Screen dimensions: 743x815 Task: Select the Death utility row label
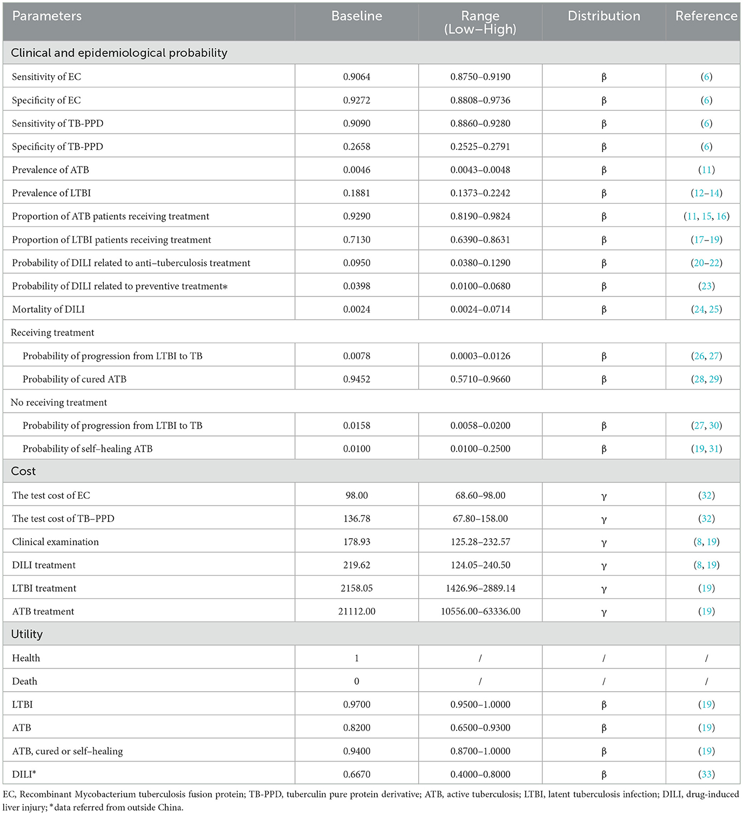pos(24,681)
